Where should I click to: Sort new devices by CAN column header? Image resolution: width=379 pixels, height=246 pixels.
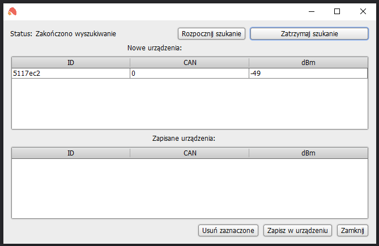pos(190,63)
